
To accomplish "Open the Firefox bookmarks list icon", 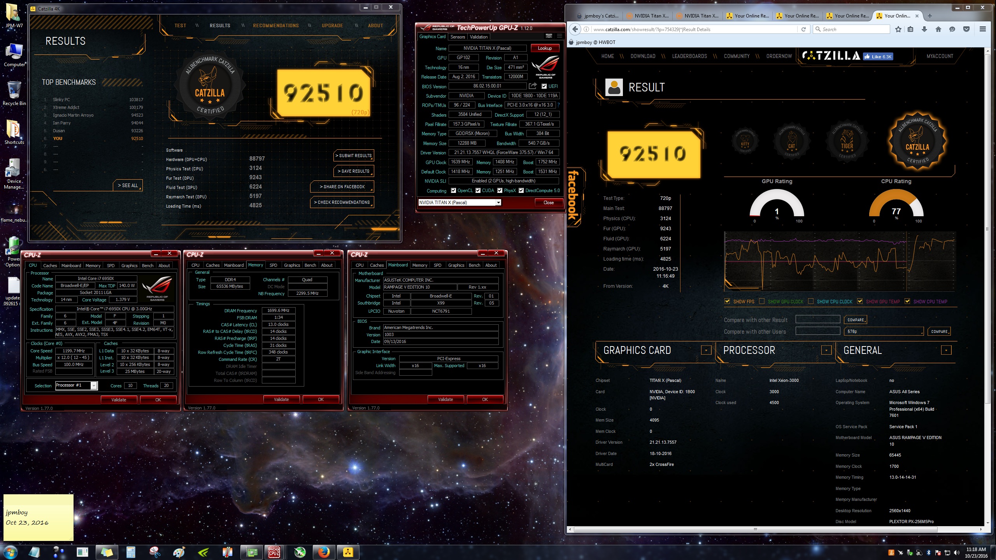I will 910,29.
